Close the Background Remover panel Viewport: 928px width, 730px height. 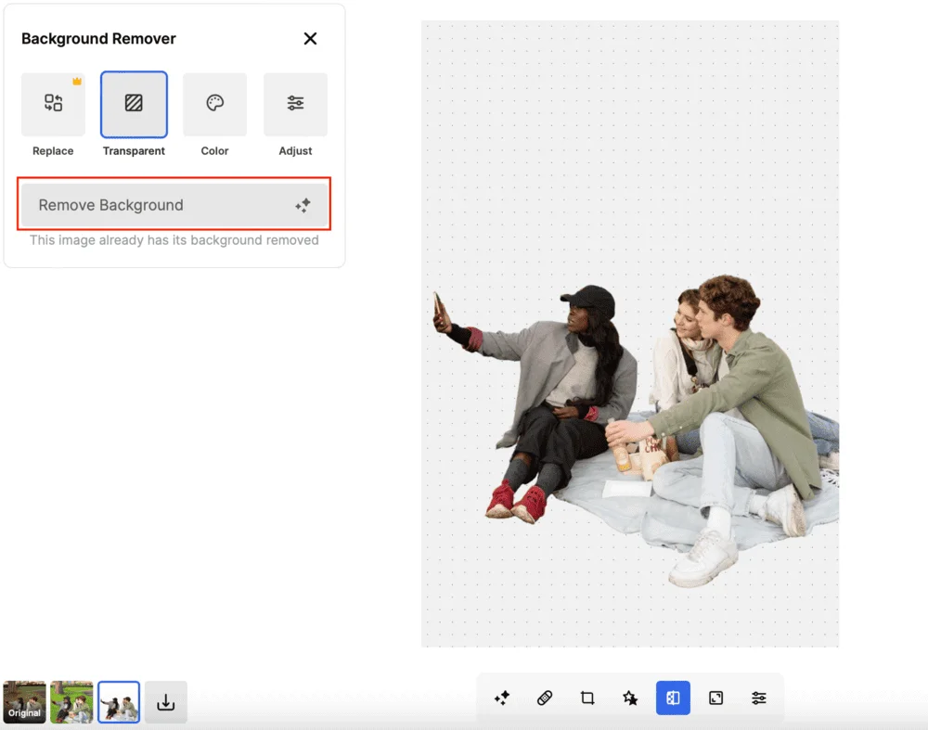click(x=310, y=38)
